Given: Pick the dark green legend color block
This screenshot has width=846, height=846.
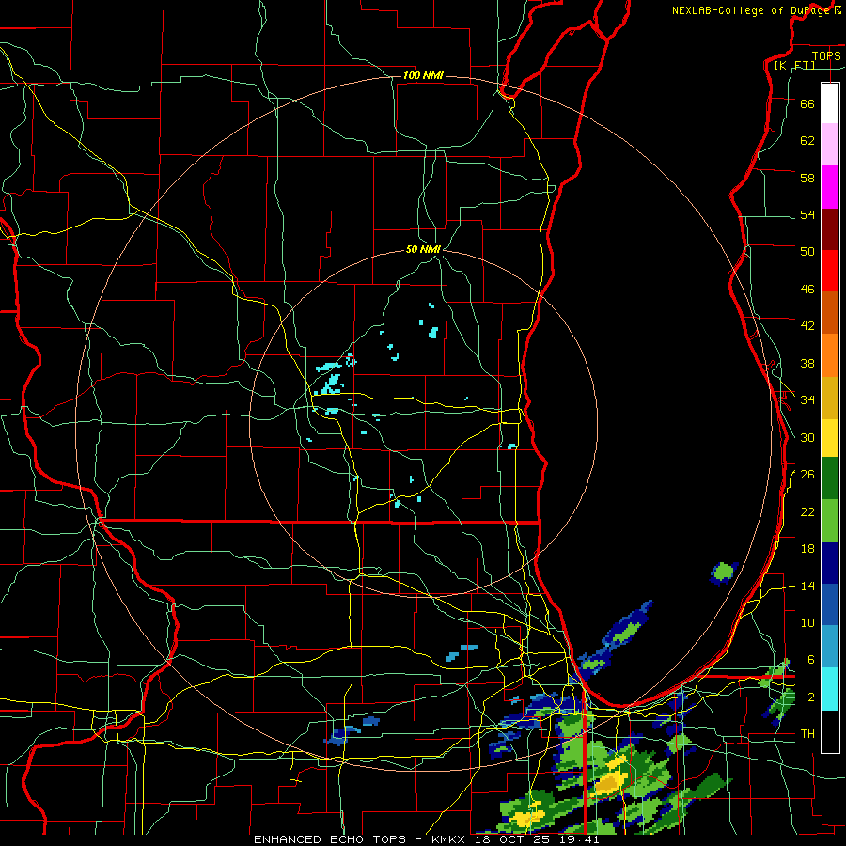Looking at the screenshot, I should (830, 478).
